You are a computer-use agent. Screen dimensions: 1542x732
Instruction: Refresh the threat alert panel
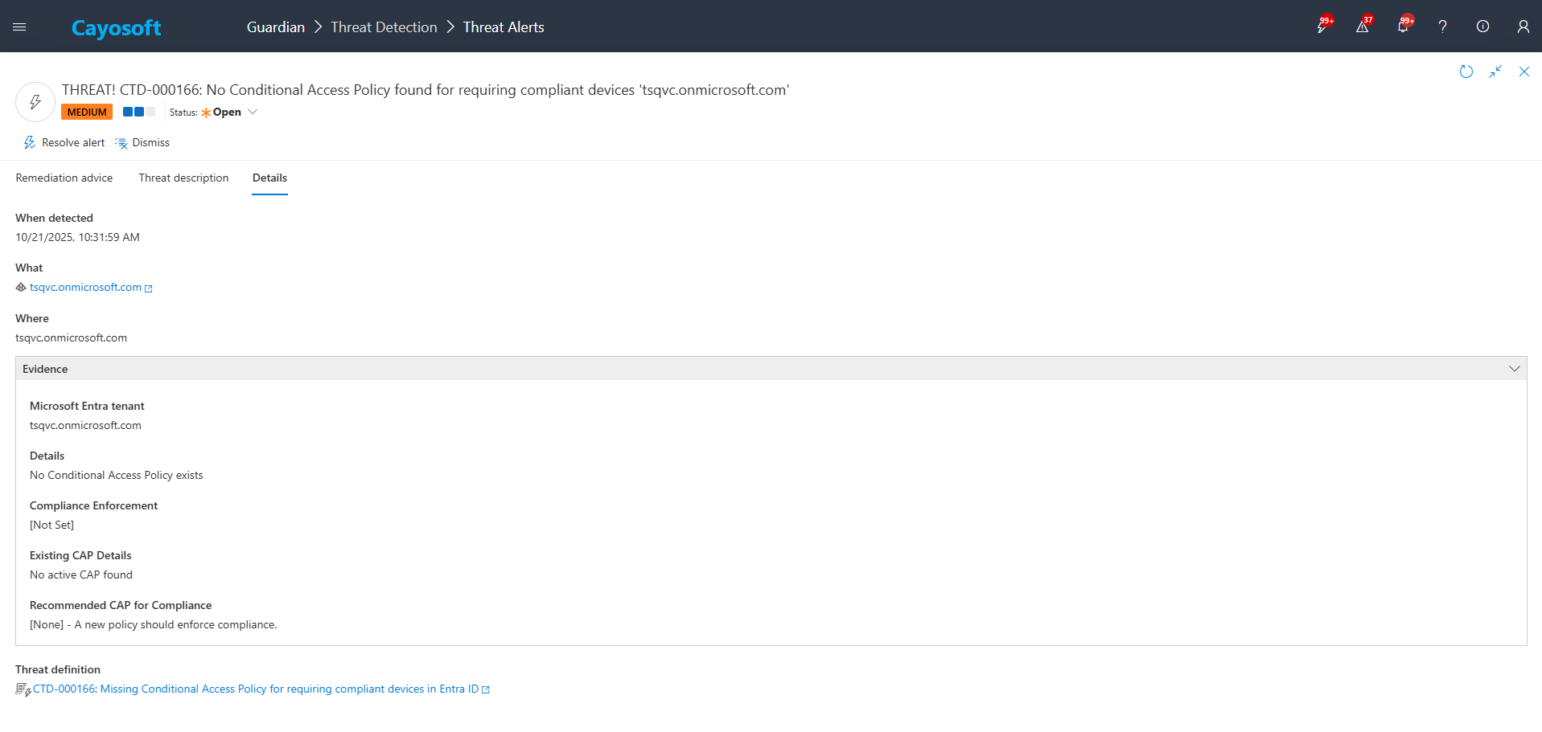click(x=1466, y=72)
